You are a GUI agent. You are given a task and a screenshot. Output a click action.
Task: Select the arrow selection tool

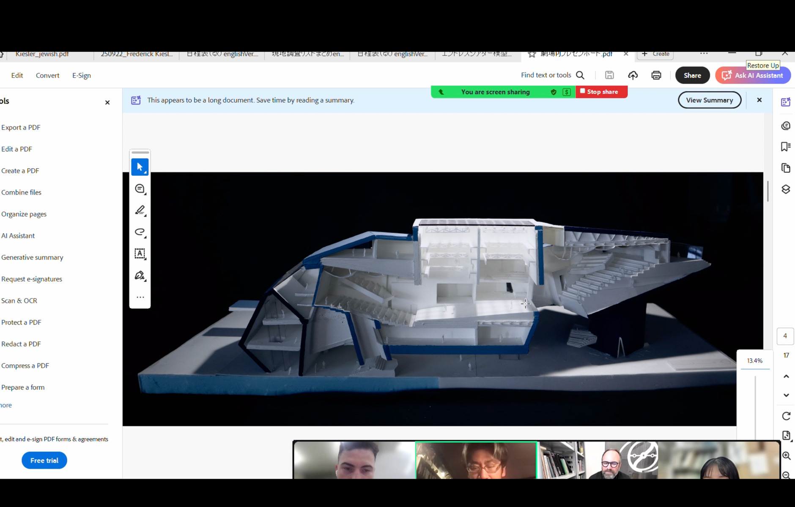click(x=140, y=167)
